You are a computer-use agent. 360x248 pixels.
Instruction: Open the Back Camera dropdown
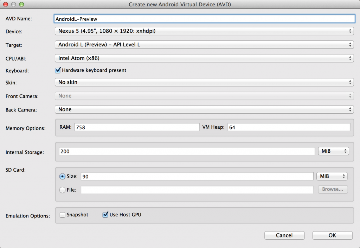point(204,109)
